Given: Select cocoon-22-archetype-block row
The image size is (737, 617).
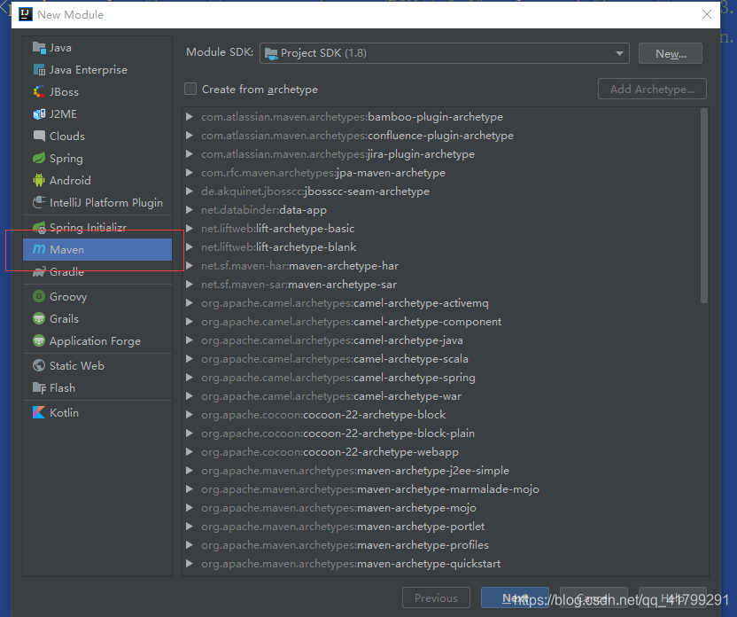Looking at the screenshot, I should (x=442, y=415).
